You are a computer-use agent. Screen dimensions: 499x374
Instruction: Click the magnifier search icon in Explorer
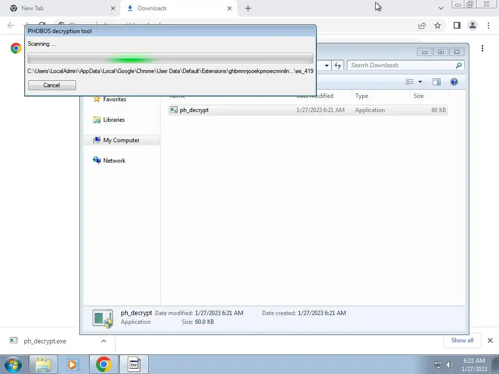(x=459, y=65)
